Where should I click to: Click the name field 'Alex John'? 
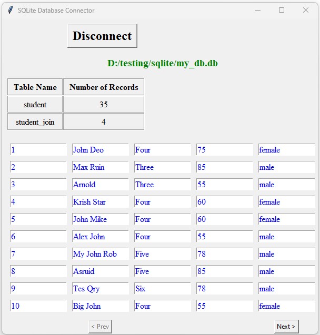pos(101,237)
